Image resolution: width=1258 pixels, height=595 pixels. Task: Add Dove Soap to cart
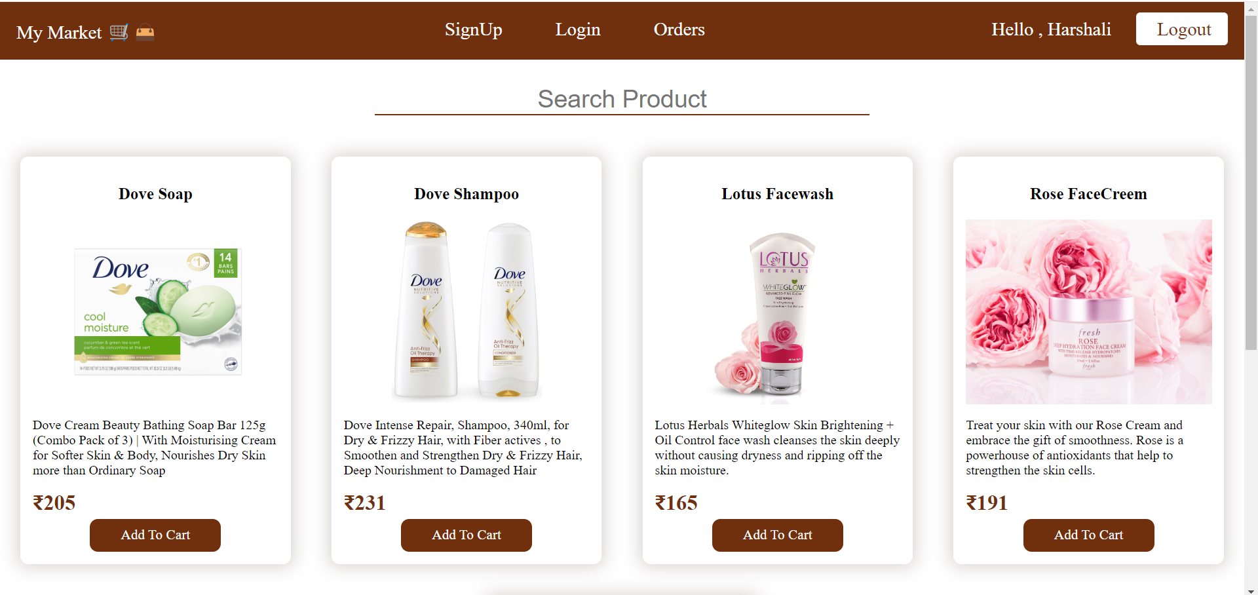point(155,535)
